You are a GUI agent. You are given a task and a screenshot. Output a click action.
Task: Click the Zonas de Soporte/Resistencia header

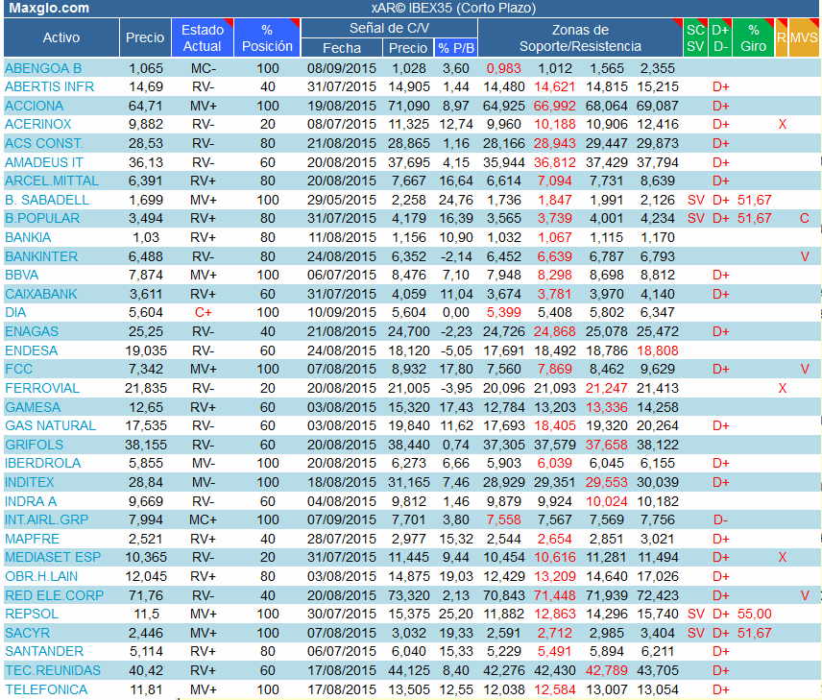click(x=579, y=38)
